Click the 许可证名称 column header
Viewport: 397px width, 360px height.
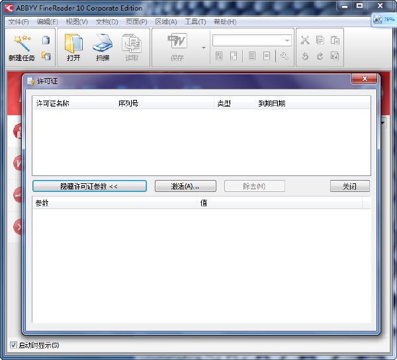74,103
